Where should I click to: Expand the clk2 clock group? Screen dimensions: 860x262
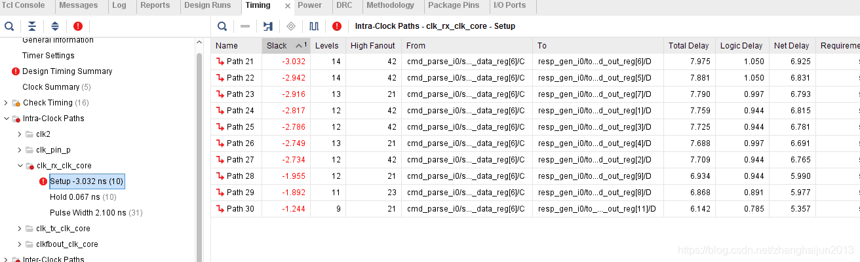click(x=20, y=134)
